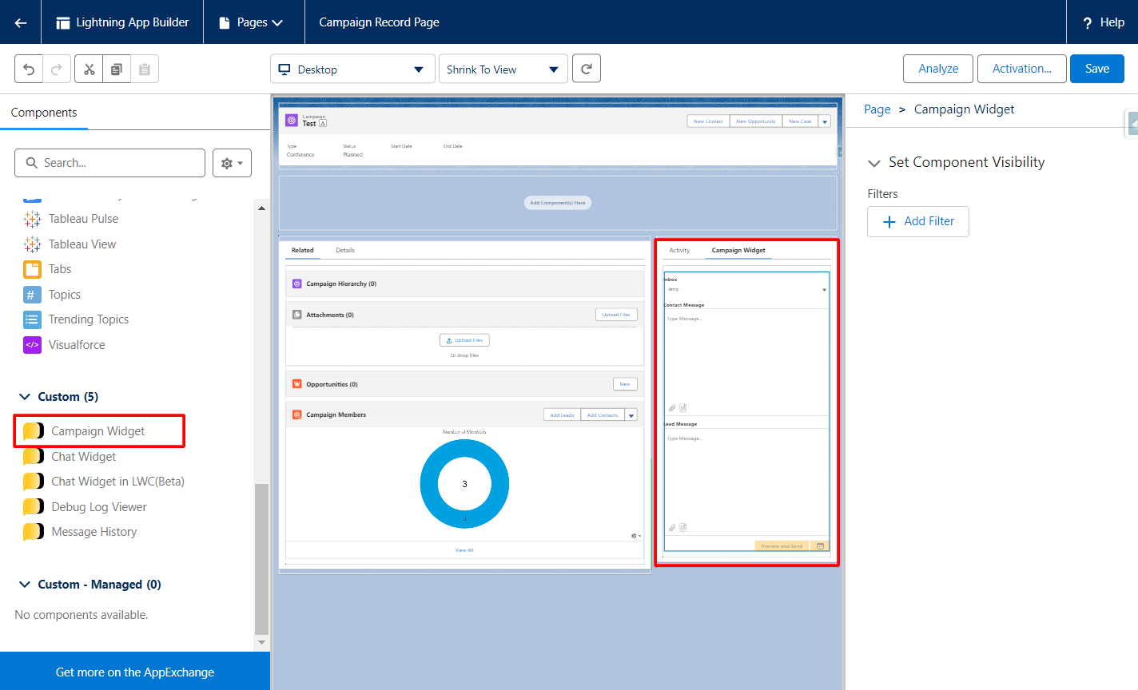The image size is (1138, 690).
Task: Select the Campaign Widget tab on canvas
Action: pyautogui.click(x=738, y=250)
